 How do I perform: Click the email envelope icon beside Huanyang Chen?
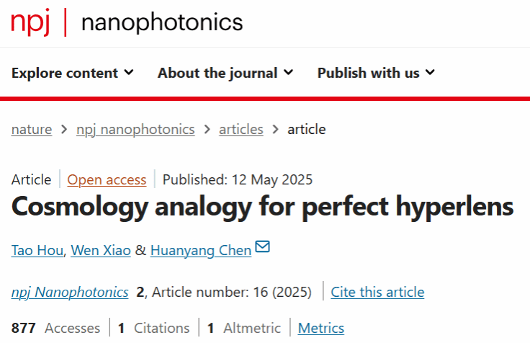(x=263, y=247)
